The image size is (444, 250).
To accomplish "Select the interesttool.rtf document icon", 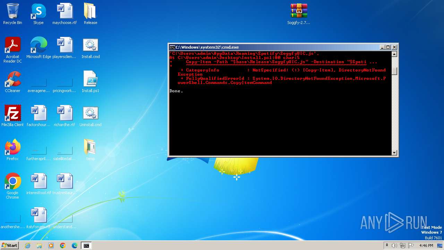I will pos(39,184).
